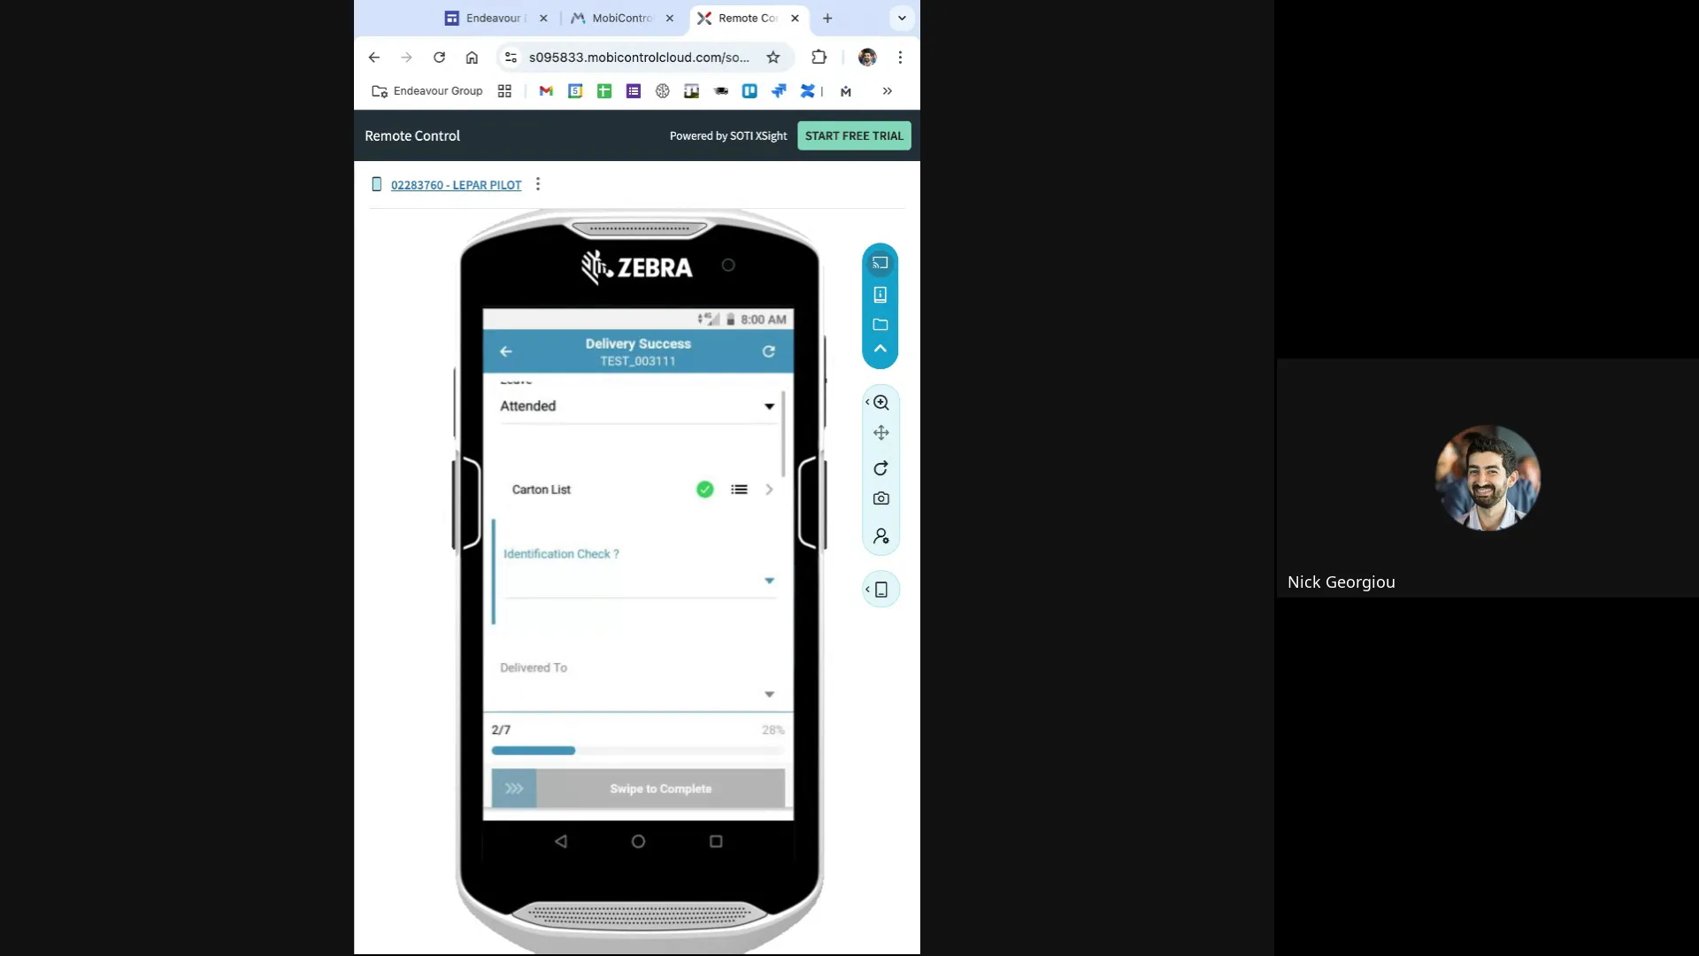
Task: Select the Remote Control browser tab
Action: click(x=748, y=18)
